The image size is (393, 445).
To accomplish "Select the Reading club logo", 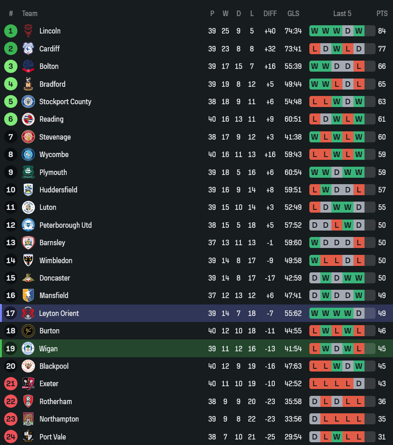I will tap(28, 119).
